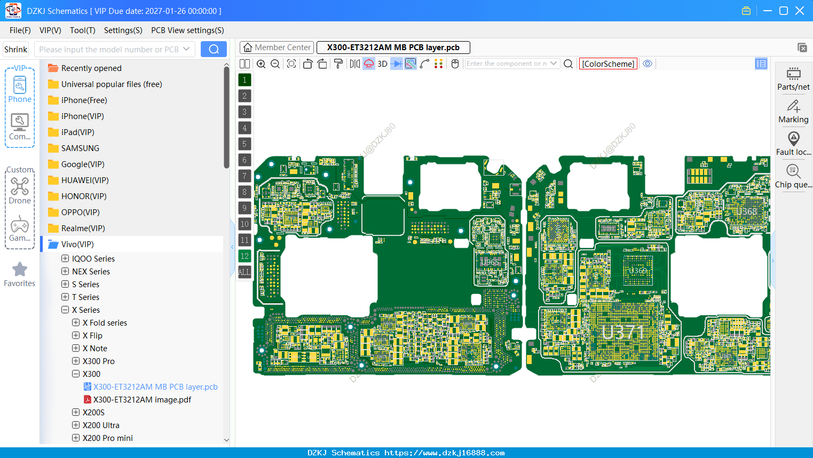Open the Tool(T) menu
The image size is (813, 458).
pyautogui.click(x=83, y=30)
